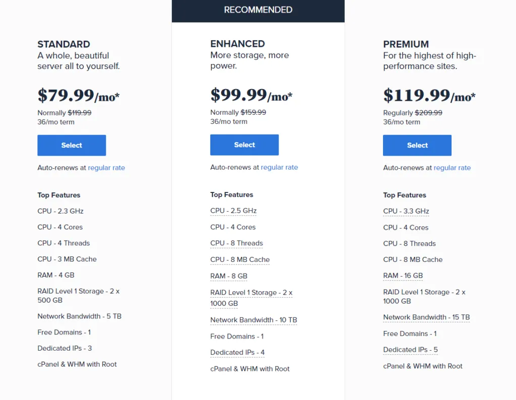The image size is (516, 400).
Task: Open Premium plan's regular rate link
Action: 452,168
